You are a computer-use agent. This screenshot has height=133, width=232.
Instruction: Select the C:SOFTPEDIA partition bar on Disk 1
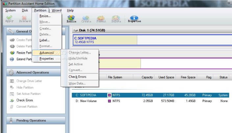point(152,40)
